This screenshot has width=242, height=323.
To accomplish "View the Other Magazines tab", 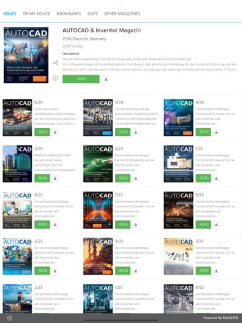I will point(122,13).
